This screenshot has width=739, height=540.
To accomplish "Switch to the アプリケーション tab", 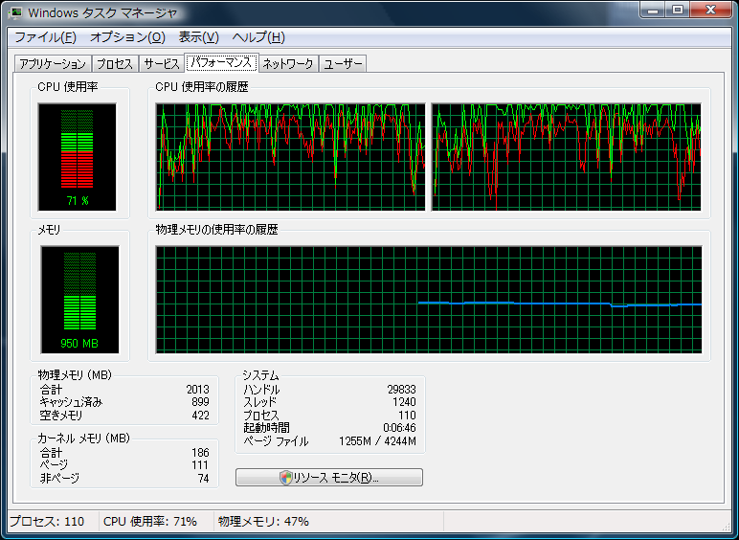I will (53, 64).
